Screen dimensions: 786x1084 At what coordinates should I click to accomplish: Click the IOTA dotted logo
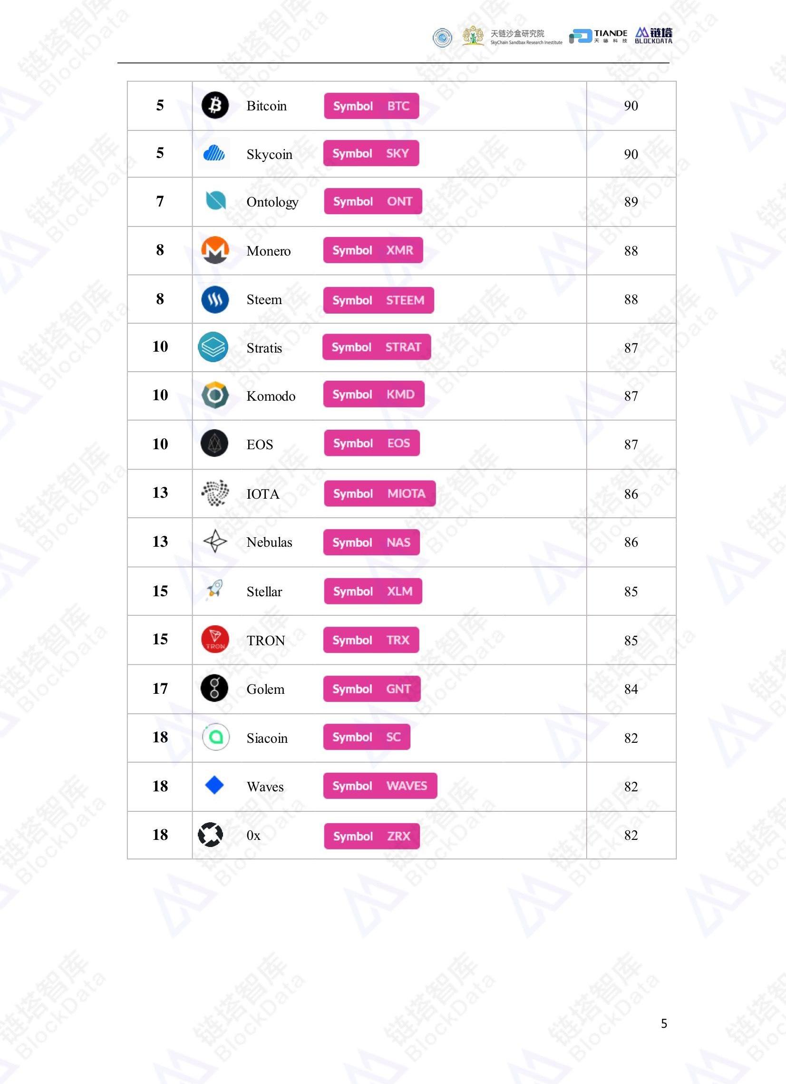point(215,493)
